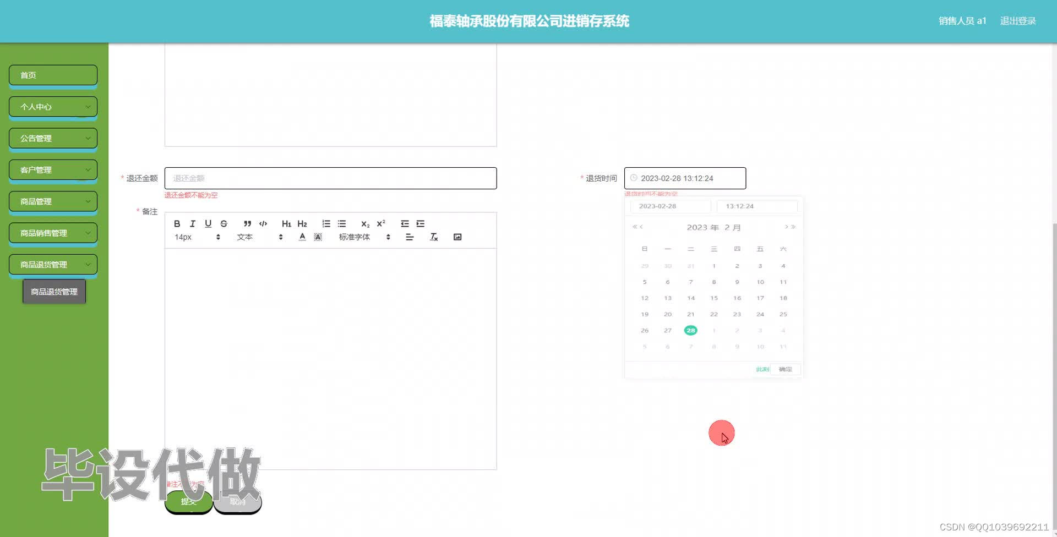Open the 首页 menu item
1057x537 pixels.
(x=53, y=75)
